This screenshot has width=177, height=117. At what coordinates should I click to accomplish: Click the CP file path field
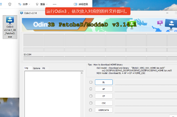click(146, 96)
